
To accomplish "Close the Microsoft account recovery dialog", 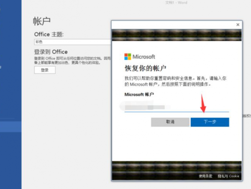I will (238, 25).
